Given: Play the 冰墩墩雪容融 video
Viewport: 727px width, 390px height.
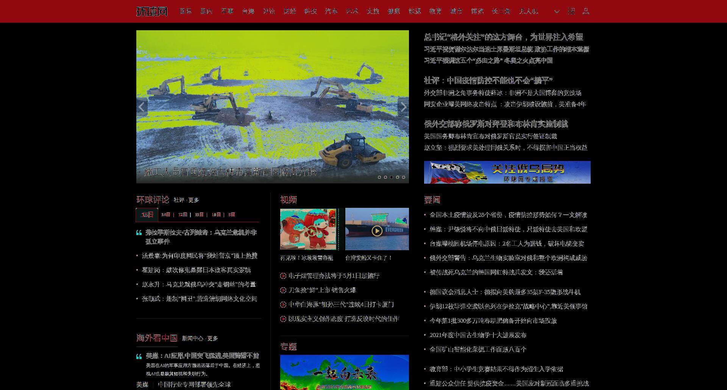Looking at the screenshot, I should 312,231.
